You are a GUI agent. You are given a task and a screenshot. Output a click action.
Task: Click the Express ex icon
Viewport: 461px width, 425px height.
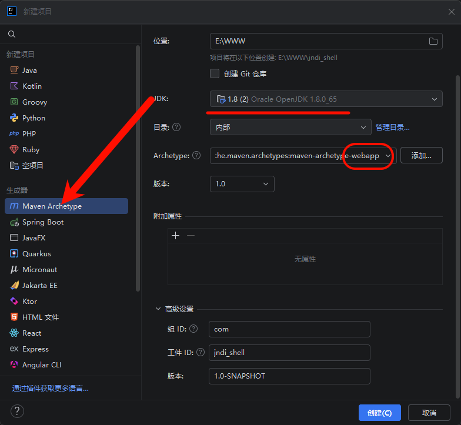(14, 349)
